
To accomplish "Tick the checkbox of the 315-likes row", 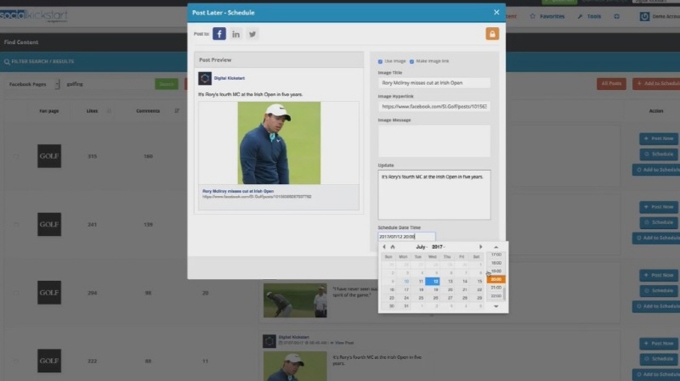I will [16, 156].
